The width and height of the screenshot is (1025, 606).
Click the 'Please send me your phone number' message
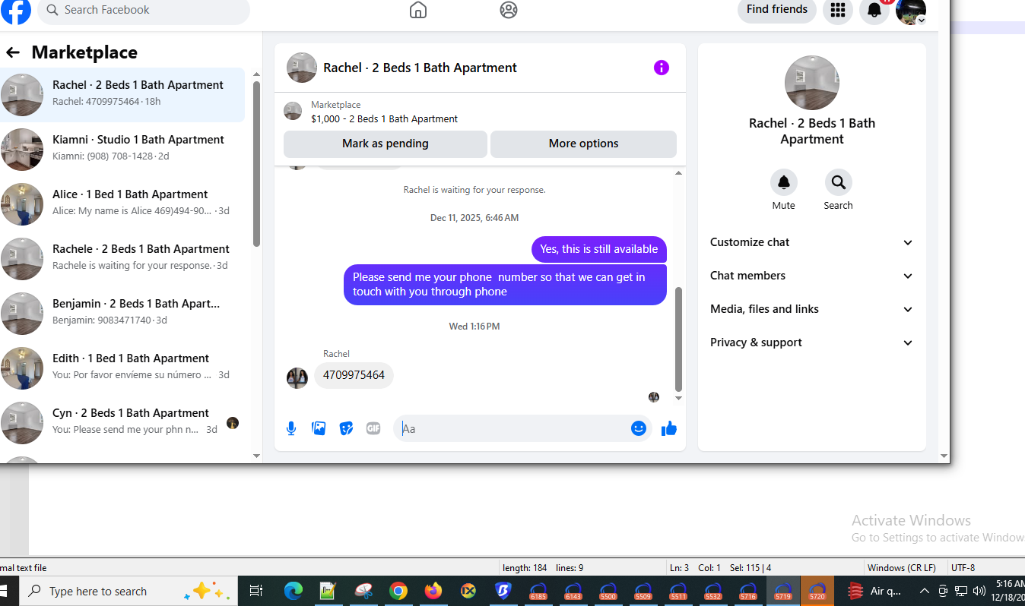(505, 285)
